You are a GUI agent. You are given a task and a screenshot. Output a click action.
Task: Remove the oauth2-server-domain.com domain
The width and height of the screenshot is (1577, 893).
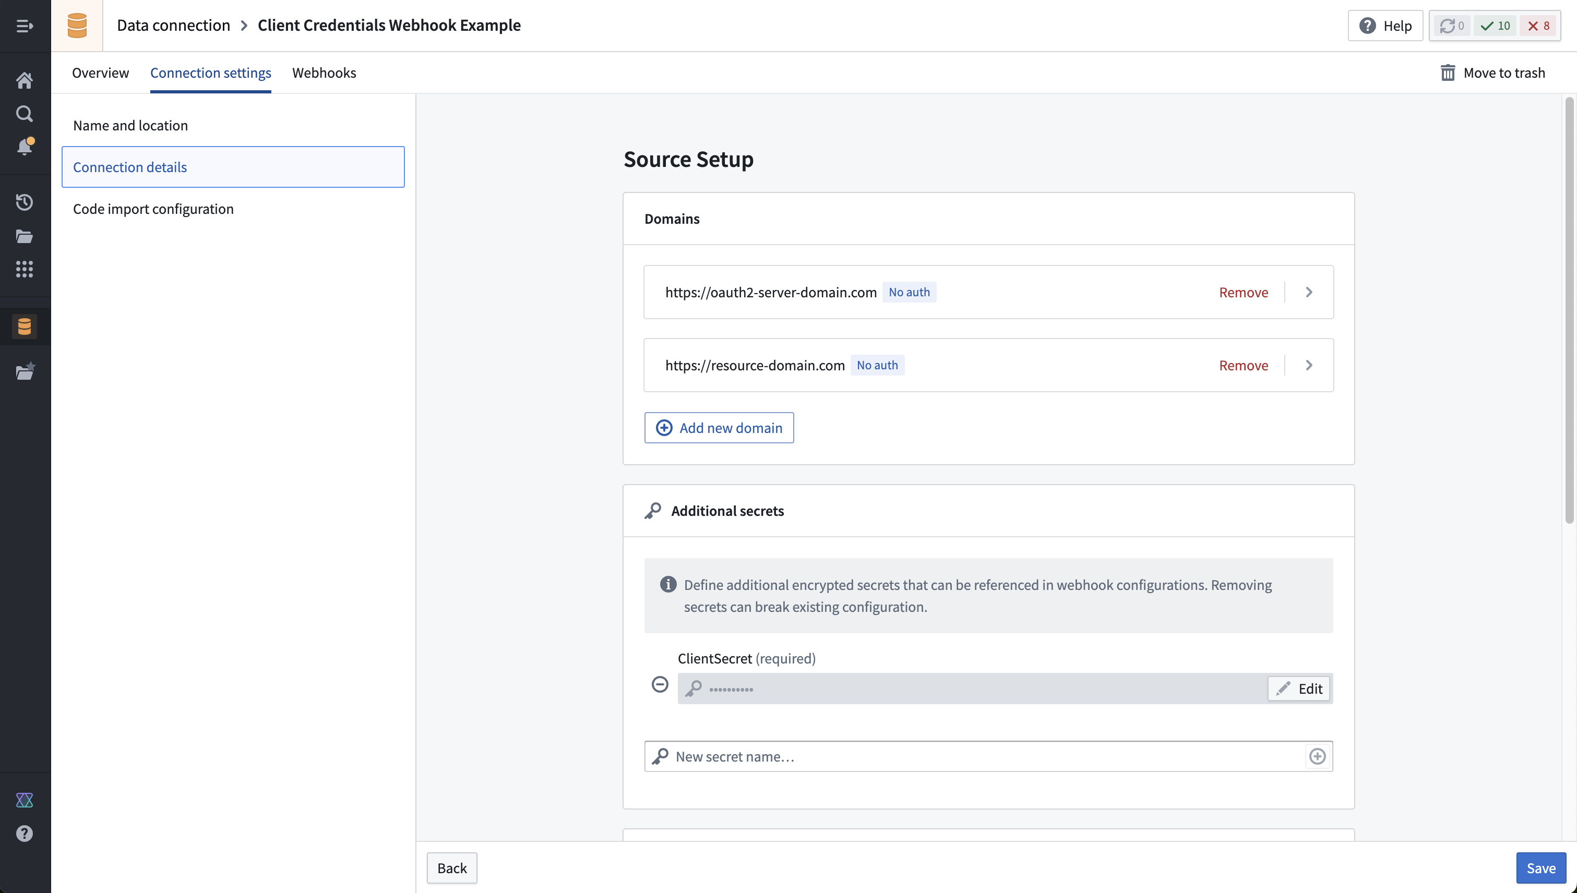click(x=1243, y=293)
